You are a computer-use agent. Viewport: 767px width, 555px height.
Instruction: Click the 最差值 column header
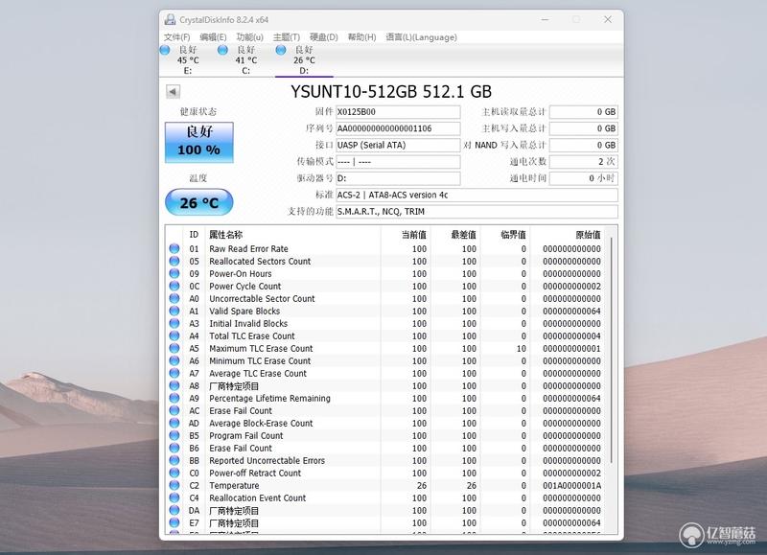(x=455, y=235)
